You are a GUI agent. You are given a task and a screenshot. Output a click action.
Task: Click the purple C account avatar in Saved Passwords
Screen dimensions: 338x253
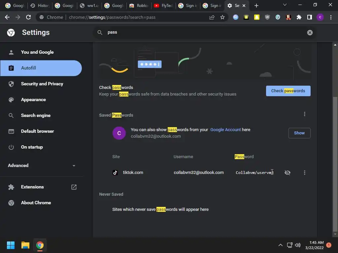click(119, 133)
